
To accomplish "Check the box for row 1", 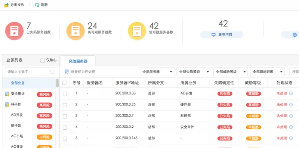I will point(65,94).
